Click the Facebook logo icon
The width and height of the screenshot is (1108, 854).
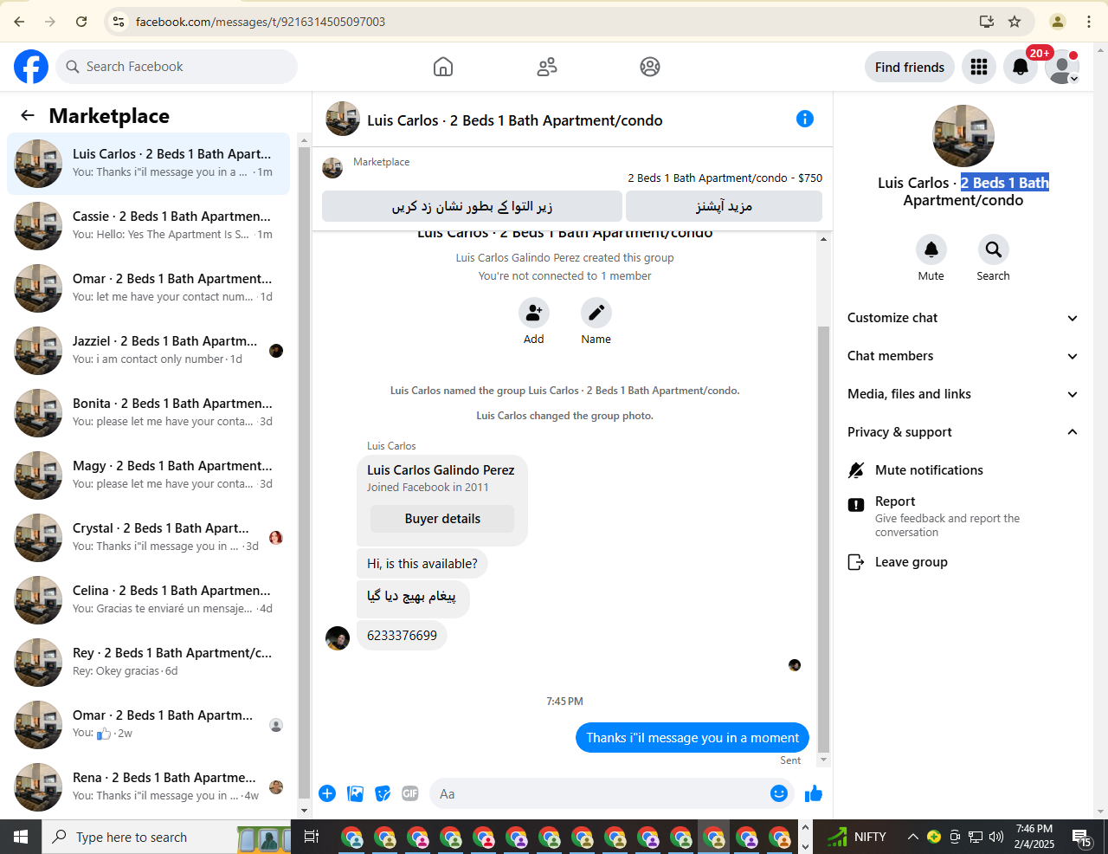coord(31,67)
